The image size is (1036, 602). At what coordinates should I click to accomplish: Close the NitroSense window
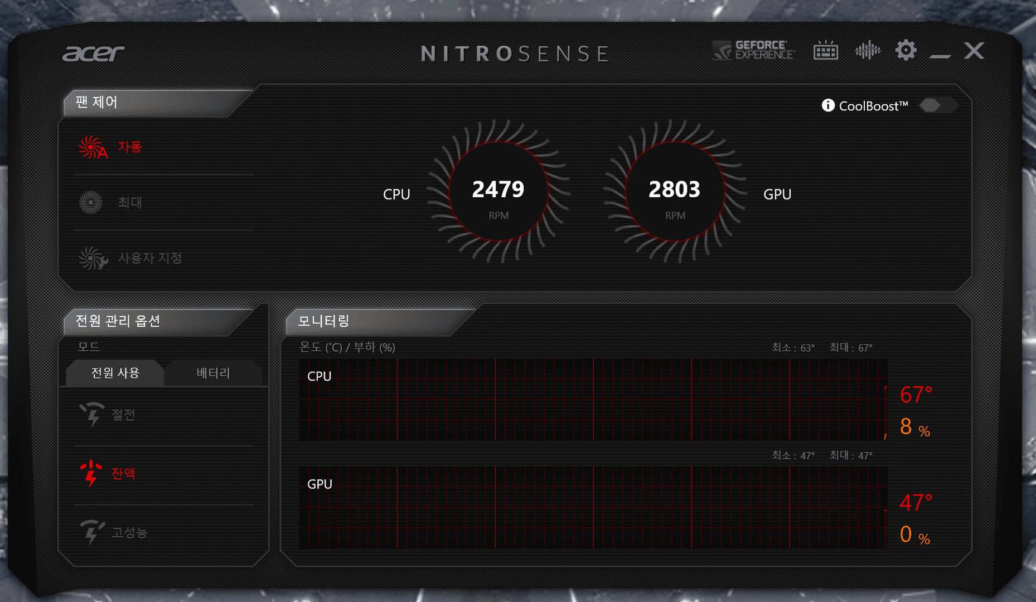974,51
